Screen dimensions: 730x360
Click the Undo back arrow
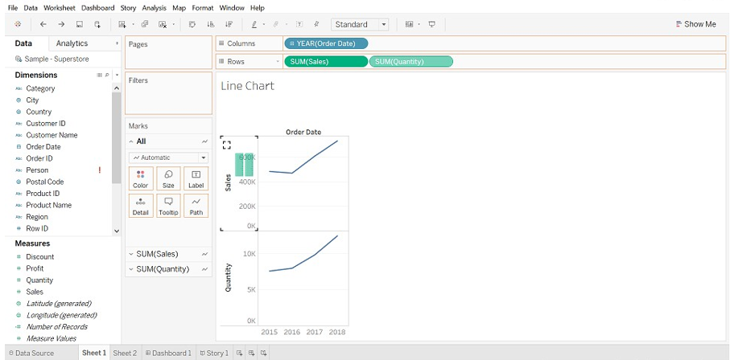pyautogui.click(x=43, y=24)
